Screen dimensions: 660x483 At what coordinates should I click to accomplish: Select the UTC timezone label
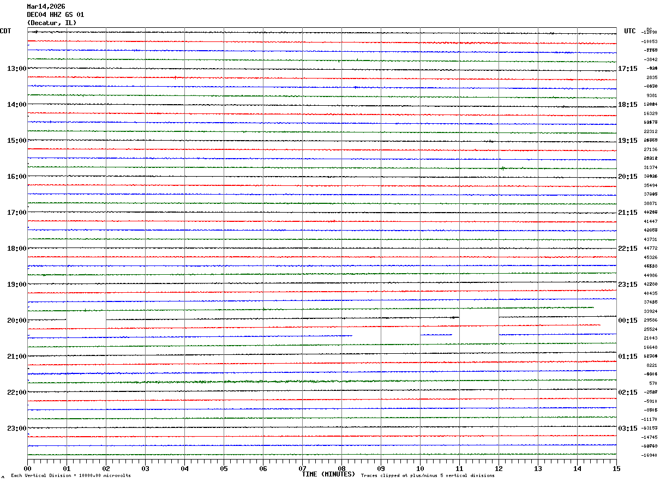tap(630, 31)
